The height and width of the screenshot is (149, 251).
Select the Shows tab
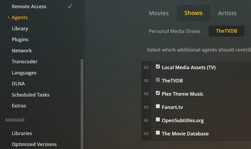coord(193,13)
